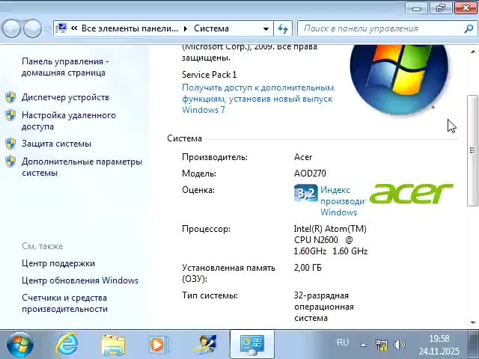
Task: Open the Windows Start menu
Action: pyautogui.click(x=20, y=344)
